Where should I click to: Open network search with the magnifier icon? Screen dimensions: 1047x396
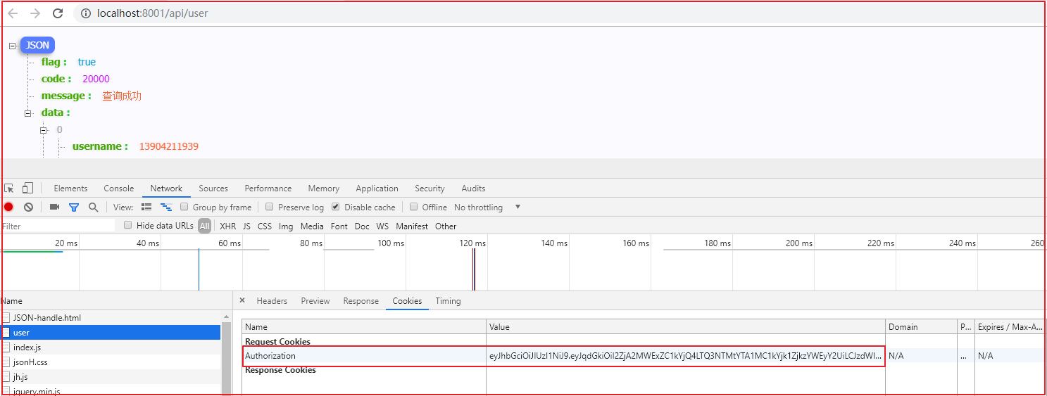(x=93, y=207)
